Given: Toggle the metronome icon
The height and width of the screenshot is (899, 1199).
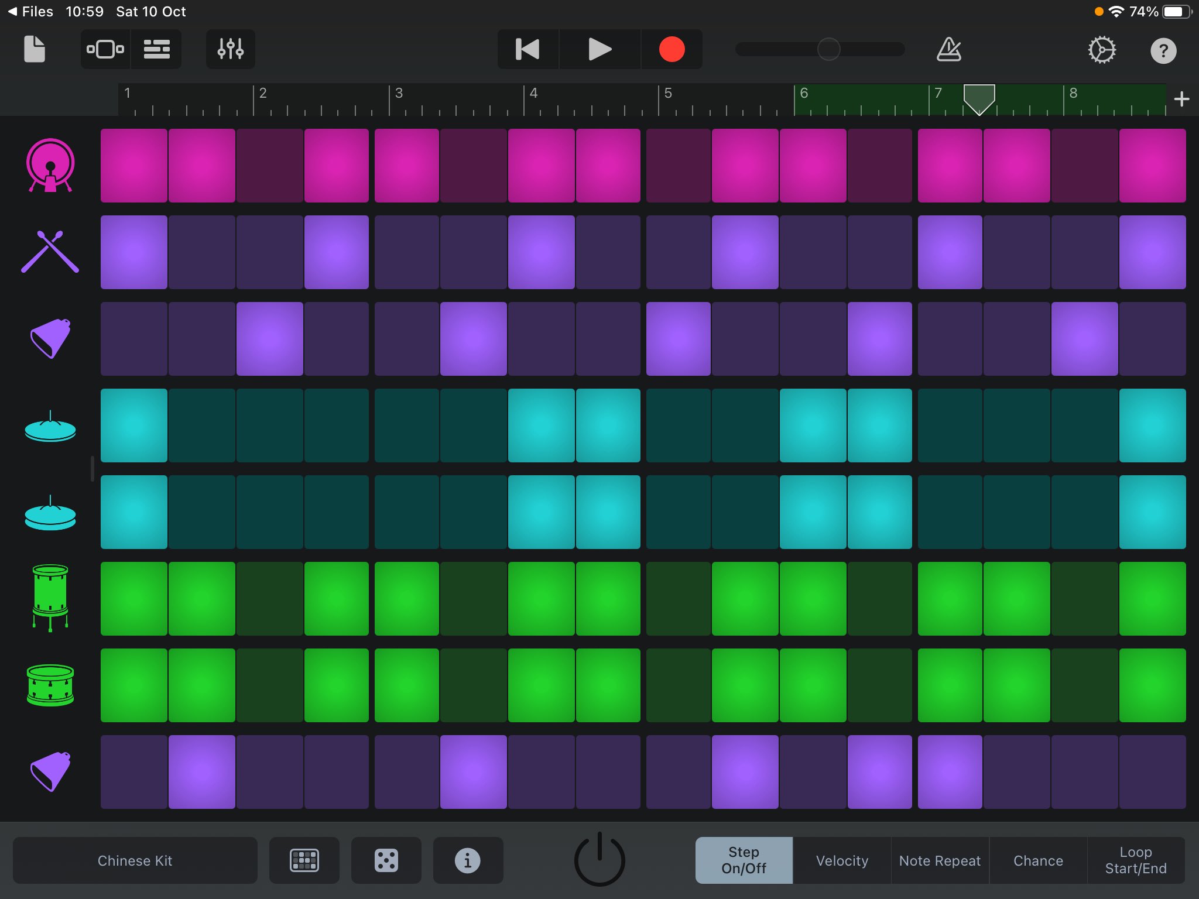Looking at the screenshot, I should 948,49.
